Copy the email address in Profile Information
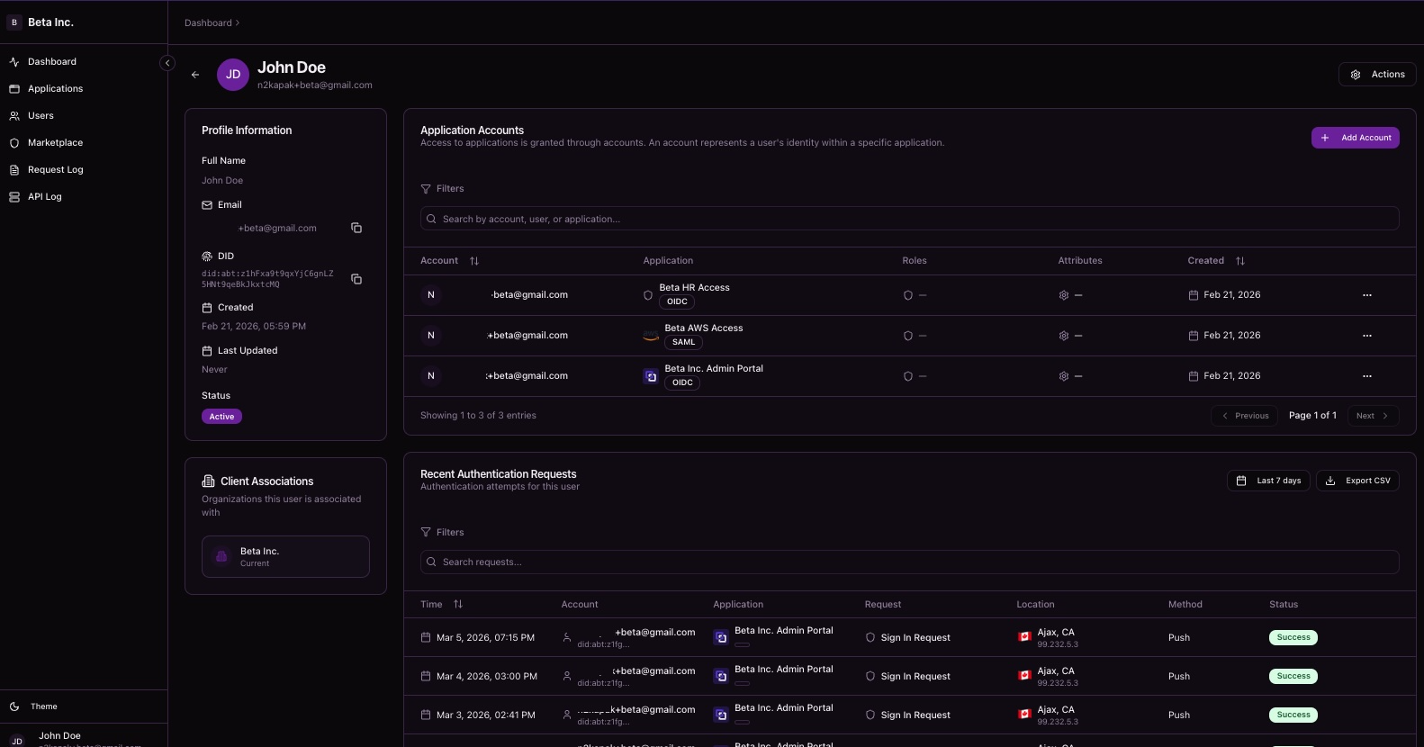 (x=356, y=228)
